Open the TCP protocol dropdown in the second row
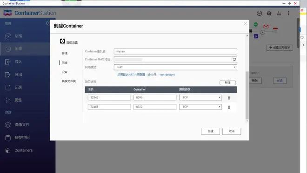Screen dimensions: 307x173 click(x=200, y=107)
